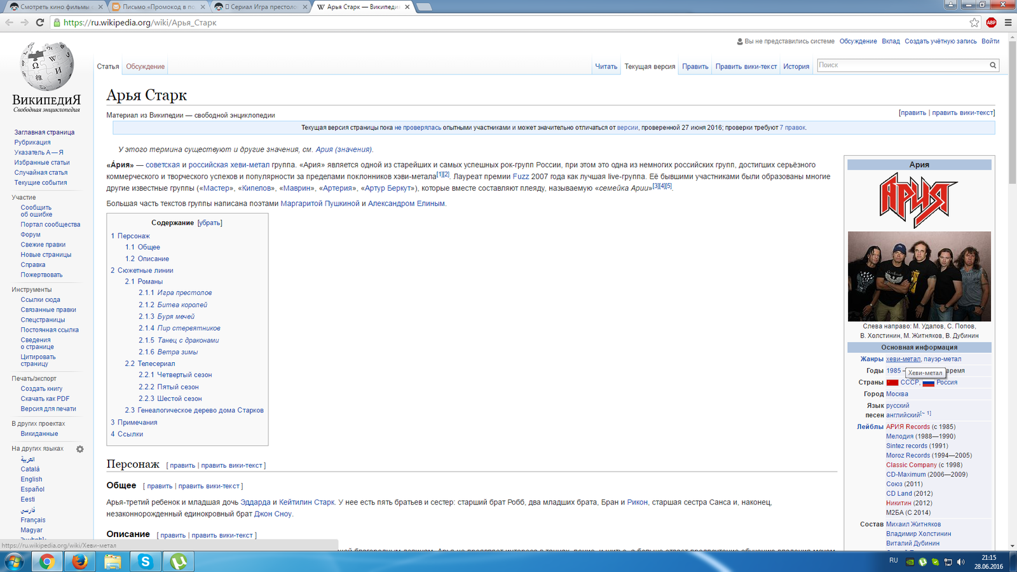Screen dimensions: 1017x572
Task: Launch Firefox from the taskbar
Action: 79,561
